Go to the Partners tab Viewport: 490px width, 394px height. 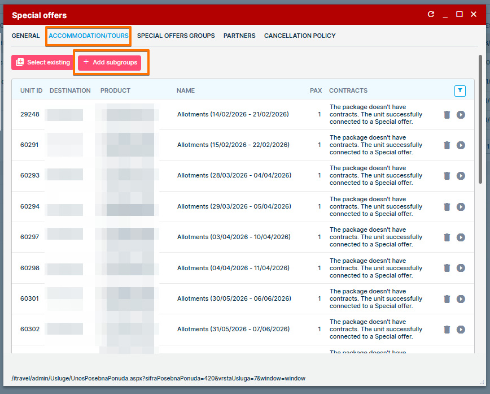coord(239,36)
